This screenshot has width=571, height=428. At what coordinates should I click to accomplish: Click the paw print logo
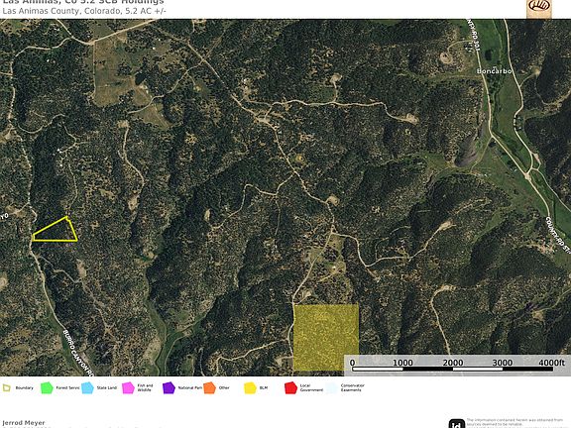pyautogui.click(x=539, y=8)
